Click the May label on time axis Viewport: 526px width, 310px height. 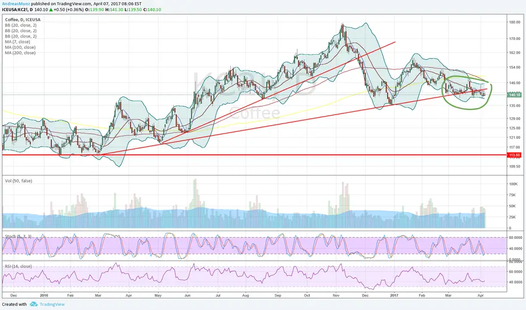(x=158, y=295)
